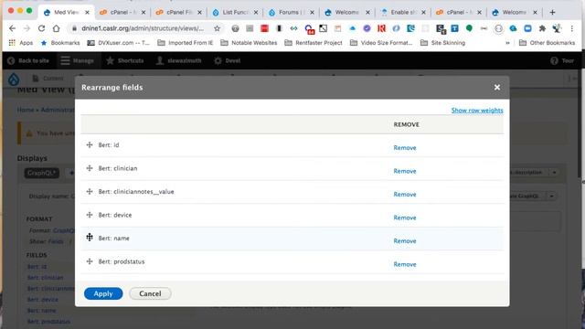Screen dimensions: 585x329
Task: Open the Devel toolbar menu
Action: [228, 60]
